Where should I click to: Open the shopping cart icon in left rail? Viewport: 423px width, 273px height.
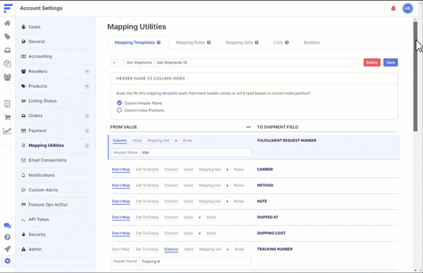coord(7,117)
